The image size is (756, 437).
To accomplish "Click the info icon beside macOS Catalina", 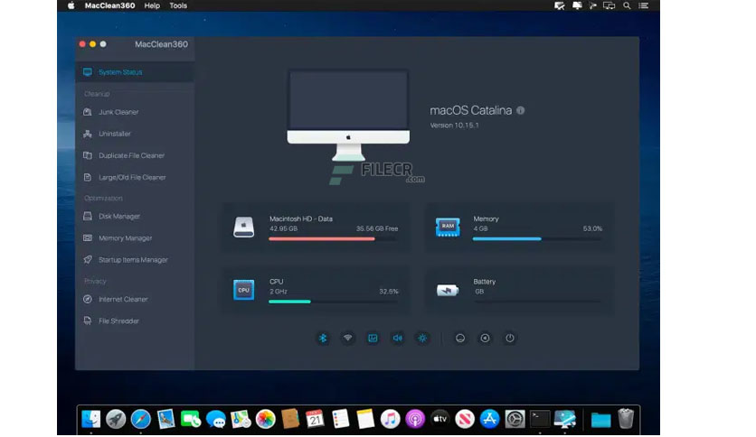I will [x=520, y=110].
